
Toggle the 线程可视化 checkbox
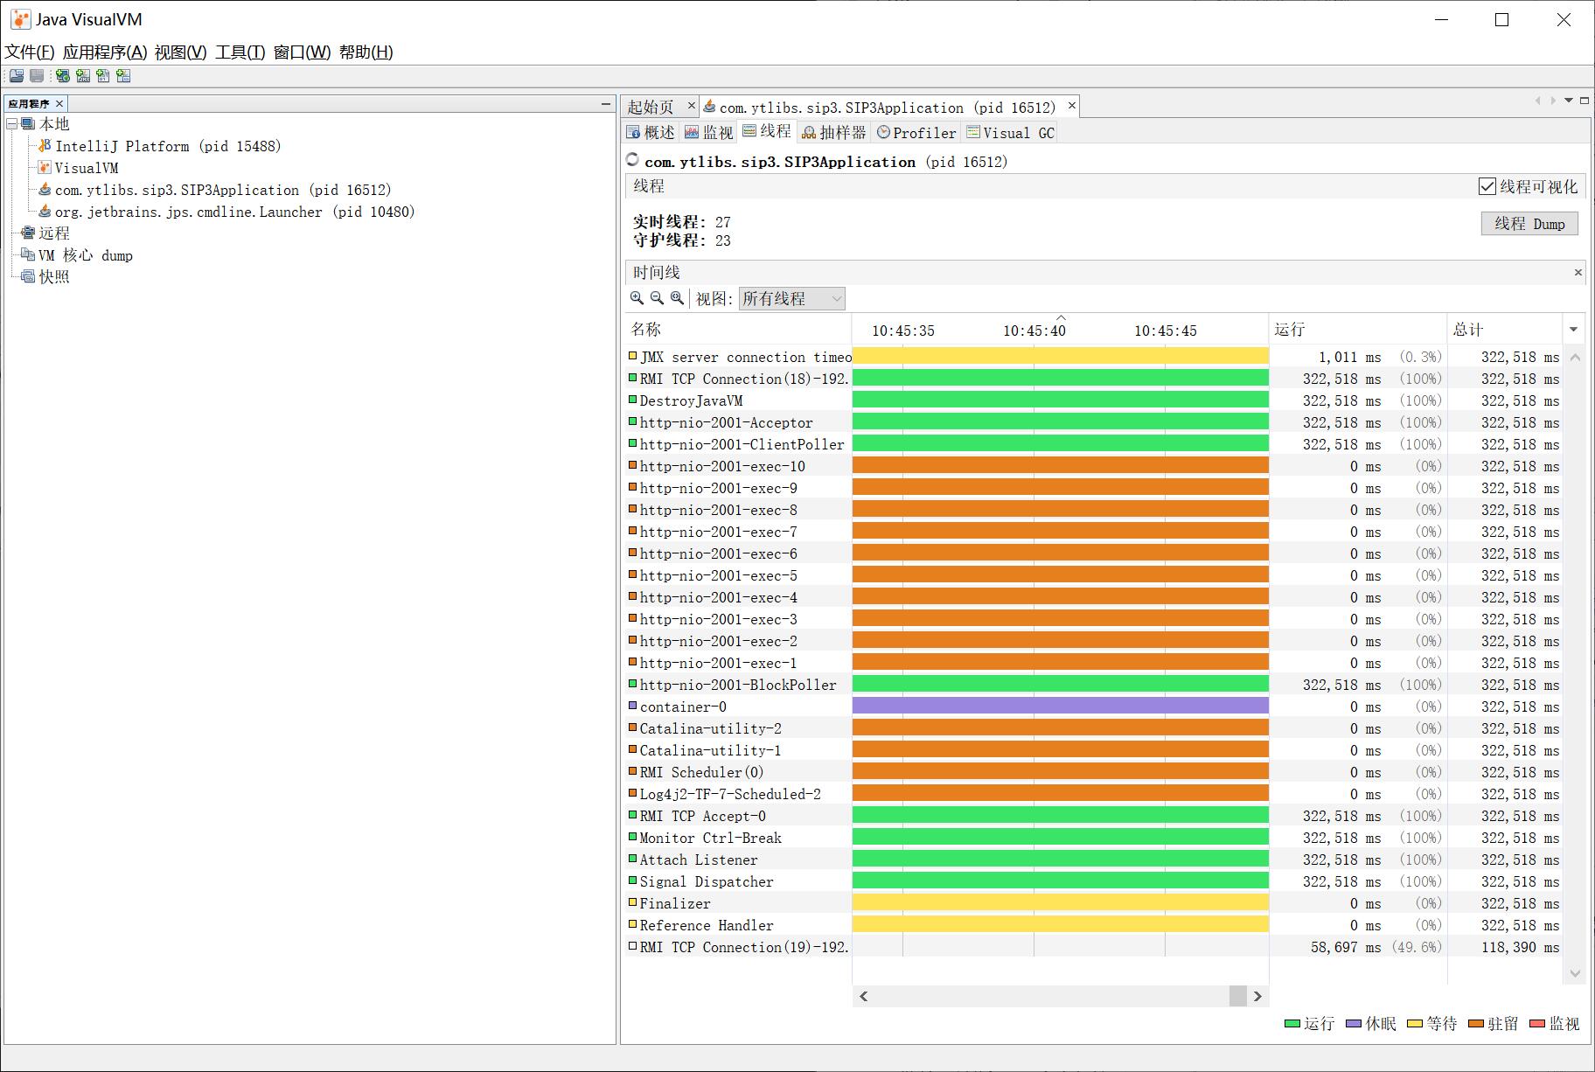point(1487,186)
